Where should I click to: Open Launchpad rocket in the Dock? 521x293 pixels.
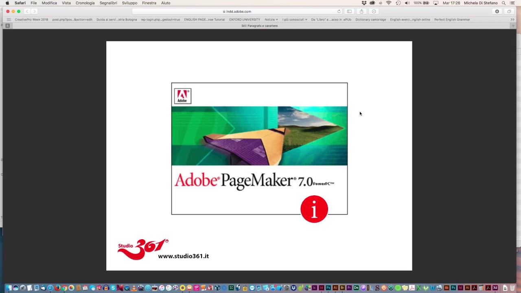click(x=22, y=288)
